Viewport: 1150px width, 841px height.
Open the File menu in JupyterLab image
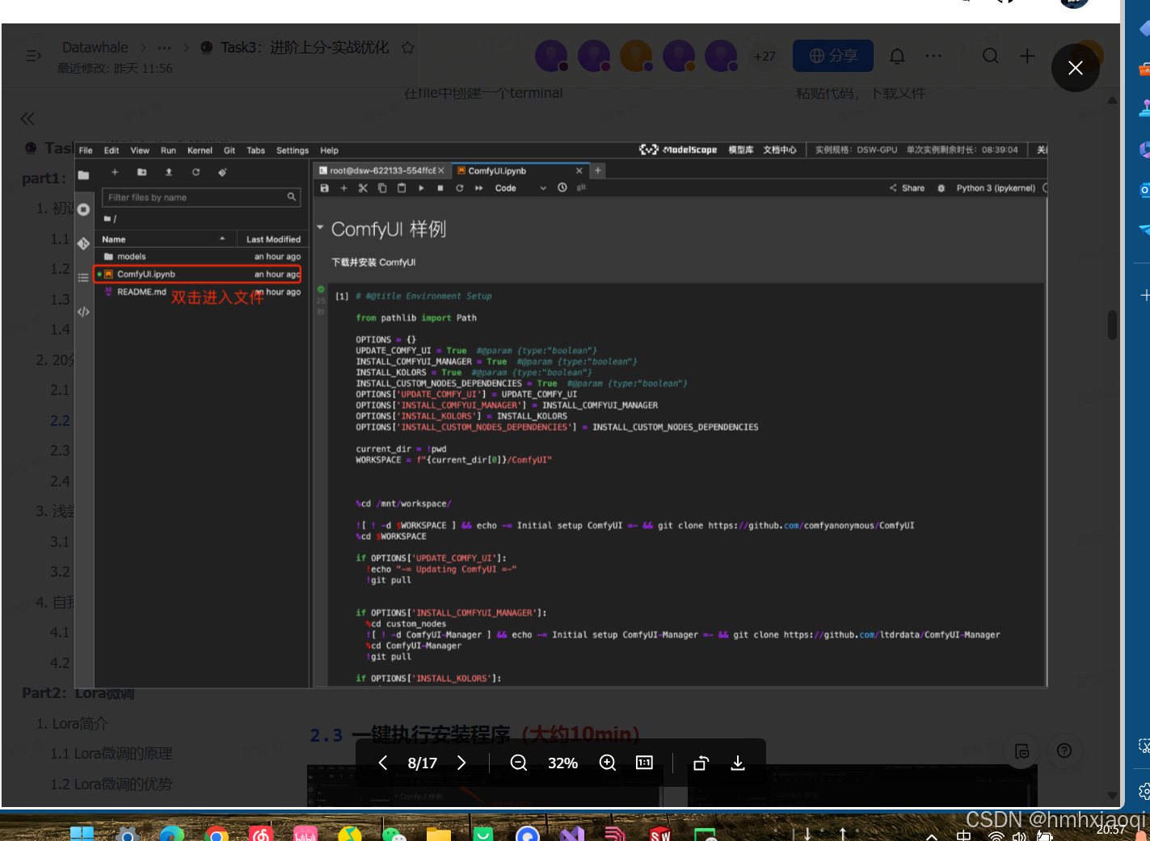pos(86,150)
